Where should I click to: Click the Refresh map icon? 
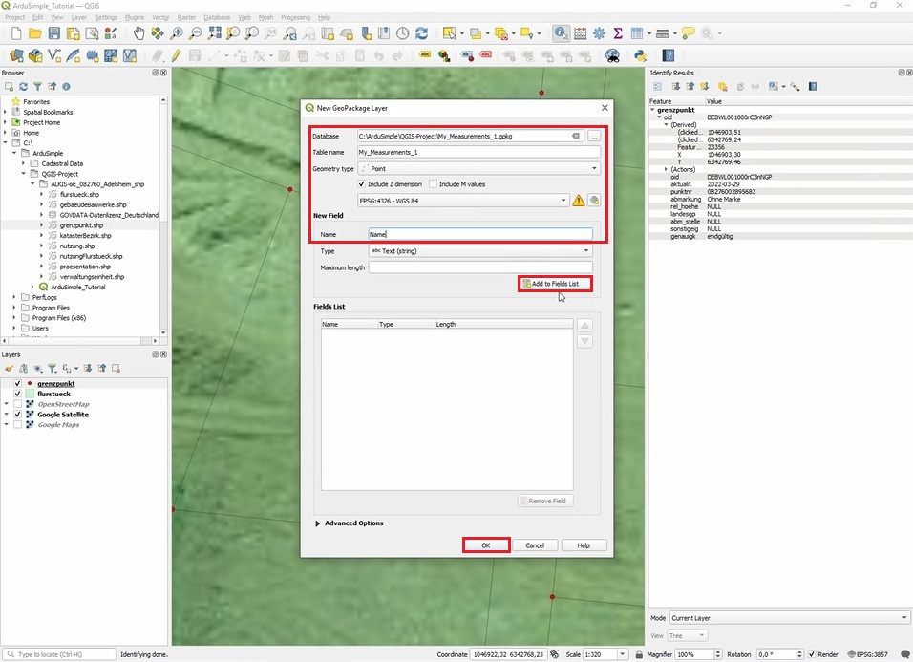[421, 33]
